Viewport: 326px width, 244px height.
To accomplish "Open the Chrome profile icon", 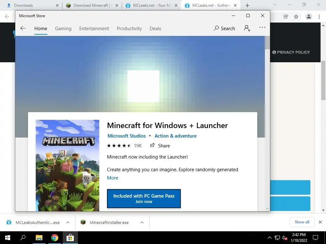I will 309,17.
